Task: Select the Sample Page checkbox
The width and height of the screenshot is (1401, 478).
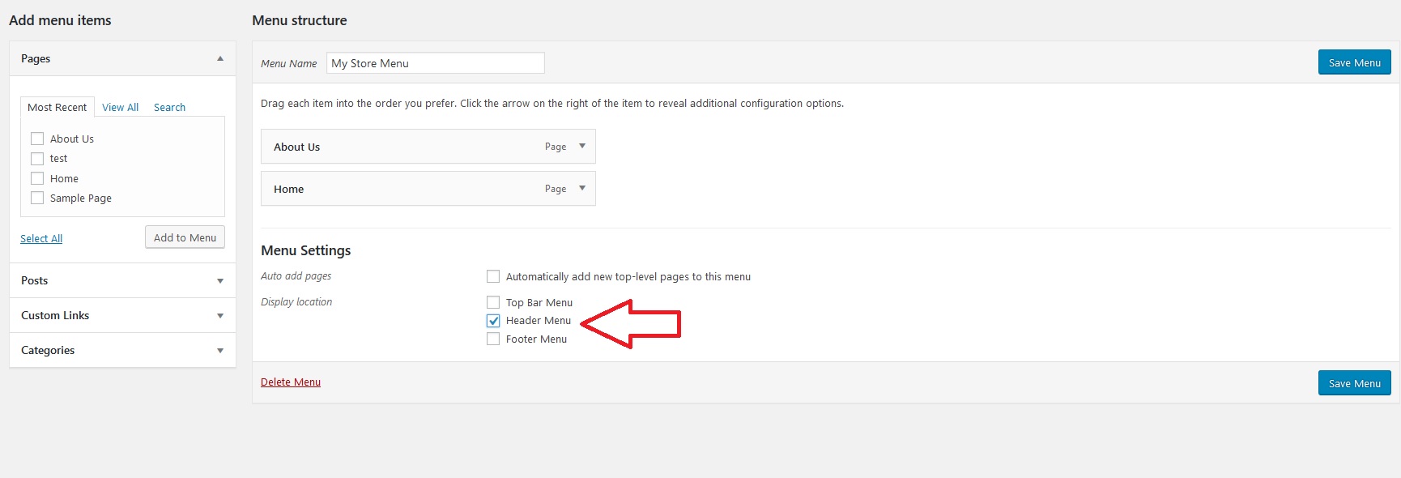Action: (37, 198)
